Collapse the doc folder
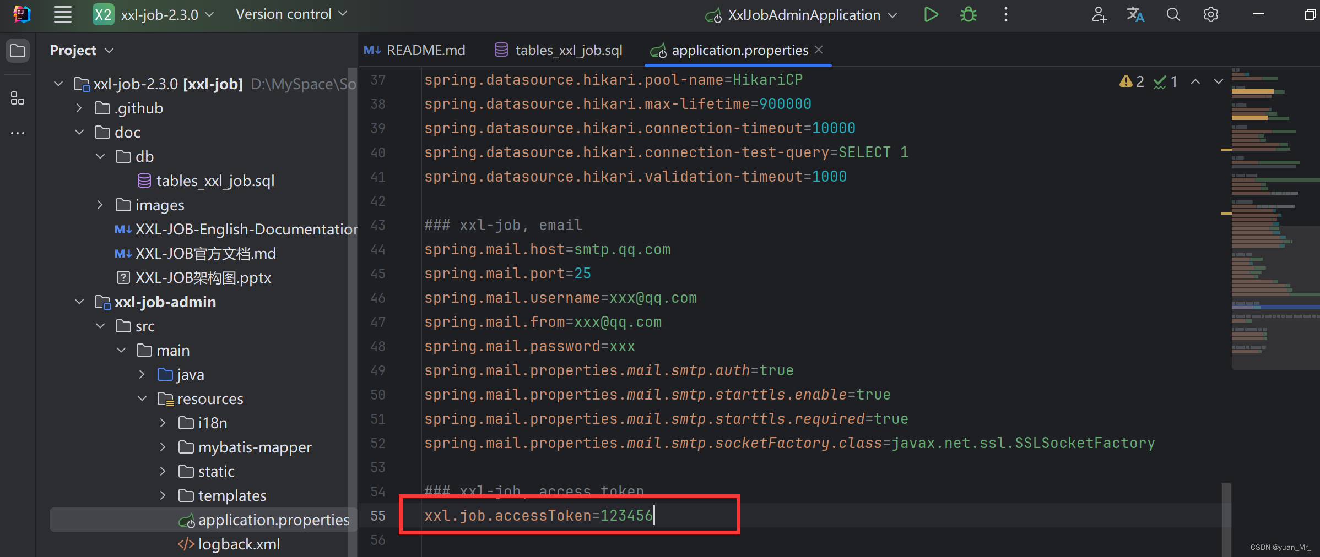1320x557 pixels. (x=79, y=132)
